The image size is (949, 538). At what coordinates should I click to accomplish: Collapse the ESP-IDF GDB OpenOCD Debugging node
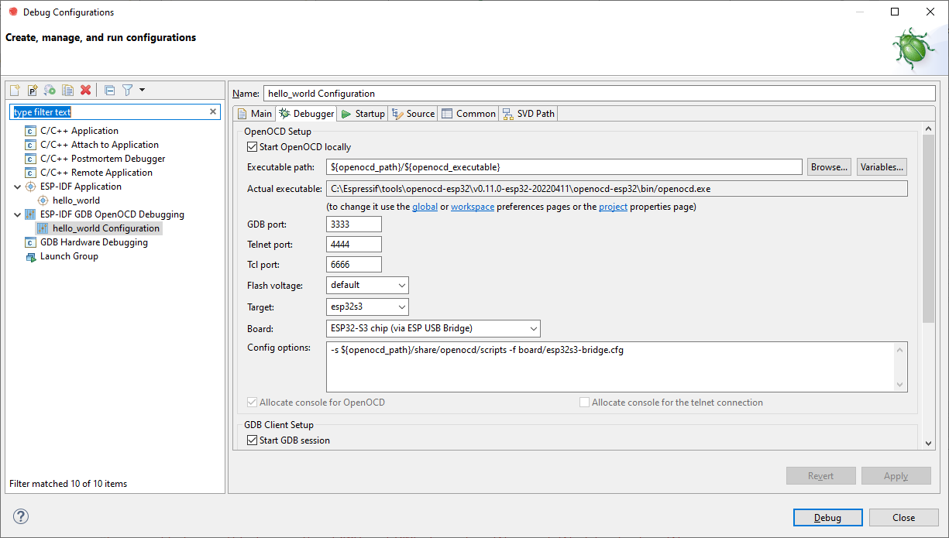pos(18,214)
